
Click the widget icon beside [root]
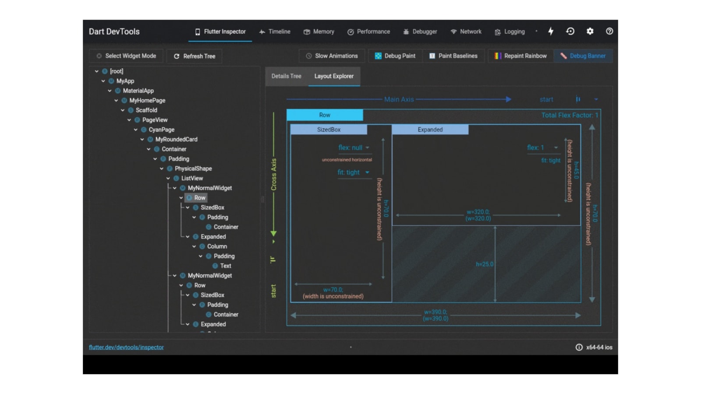(x=105, y=71)
